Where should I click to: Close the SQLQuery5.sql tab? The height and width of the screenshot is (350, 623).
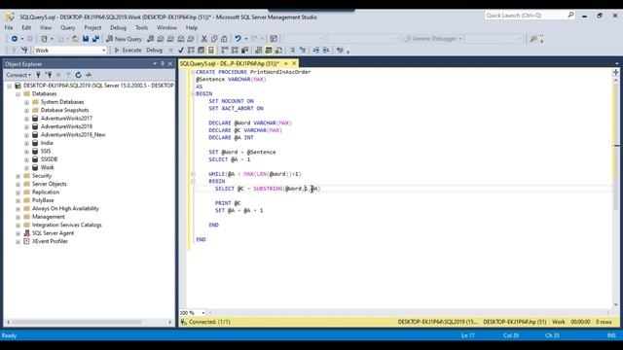click(294, 63)
